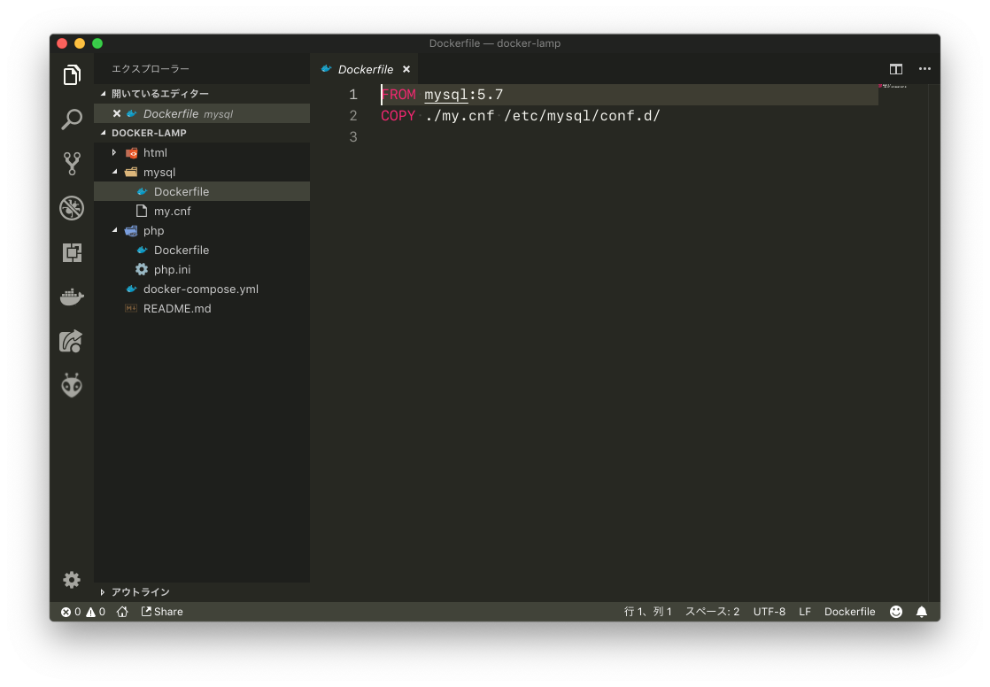Screen dimensions: 990x687
Task: Split the editor to the side
Action: tap(896, 69)
